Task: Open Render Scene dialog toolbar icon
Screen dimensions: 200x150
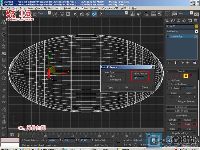Action: pyautogui.click(x=174, y=14)
